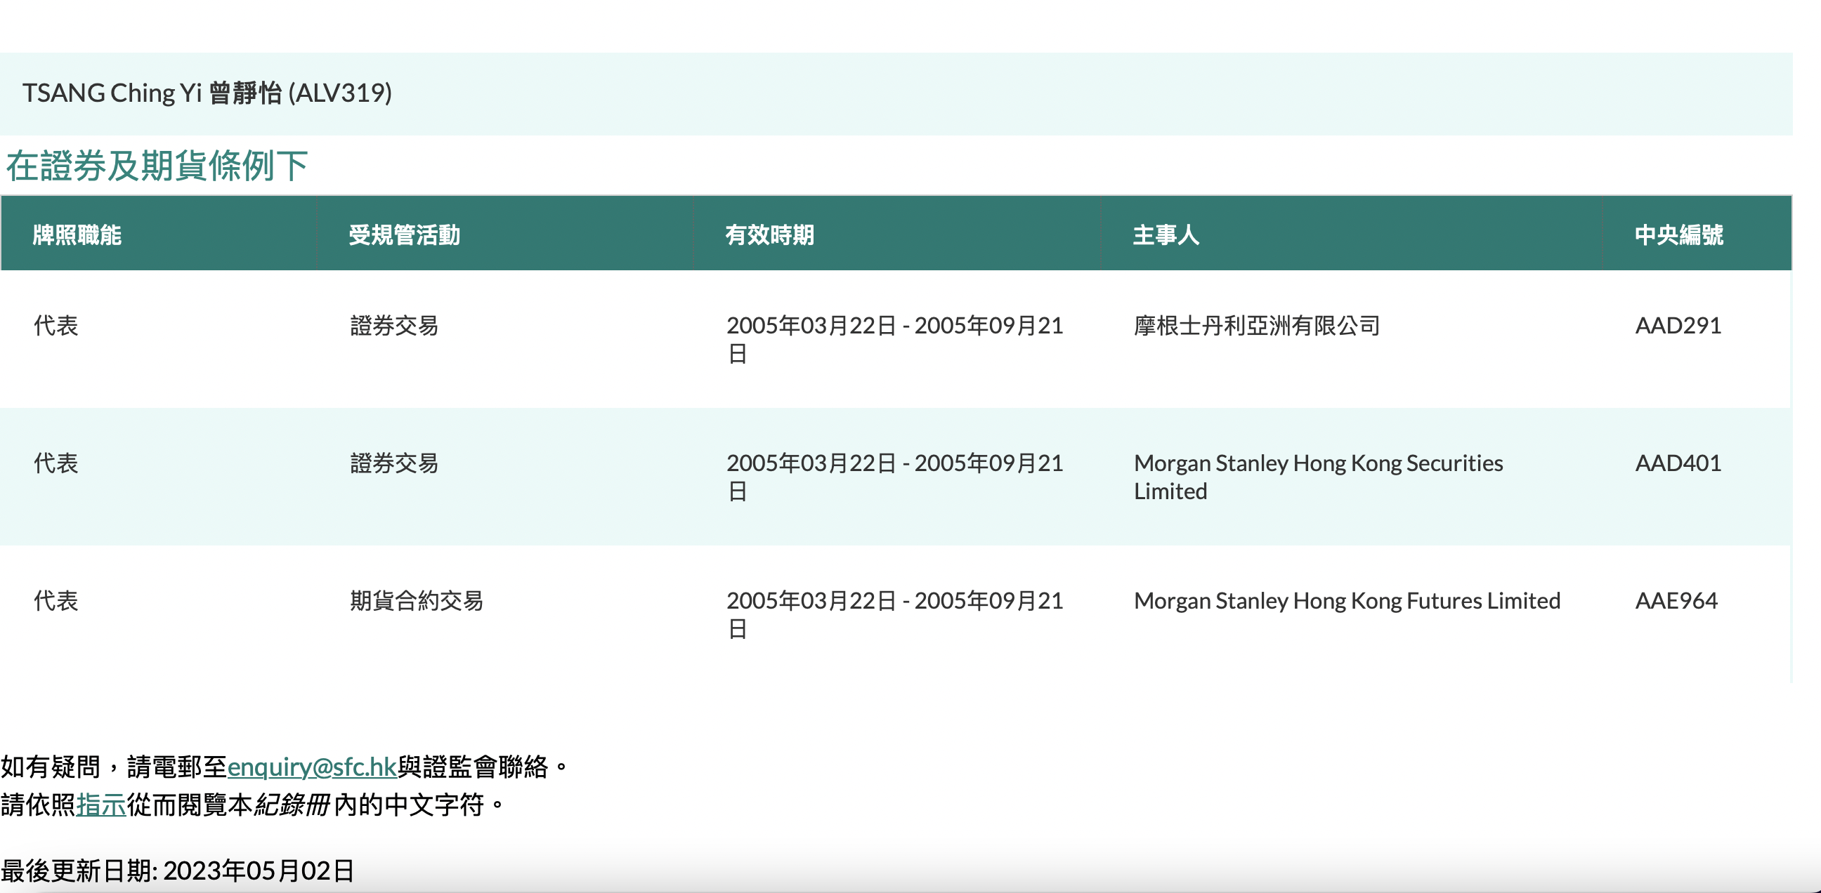Select Morgan Stanley Hong Kong Securities Limited
1821x893 pixels.
point(1319,477)
